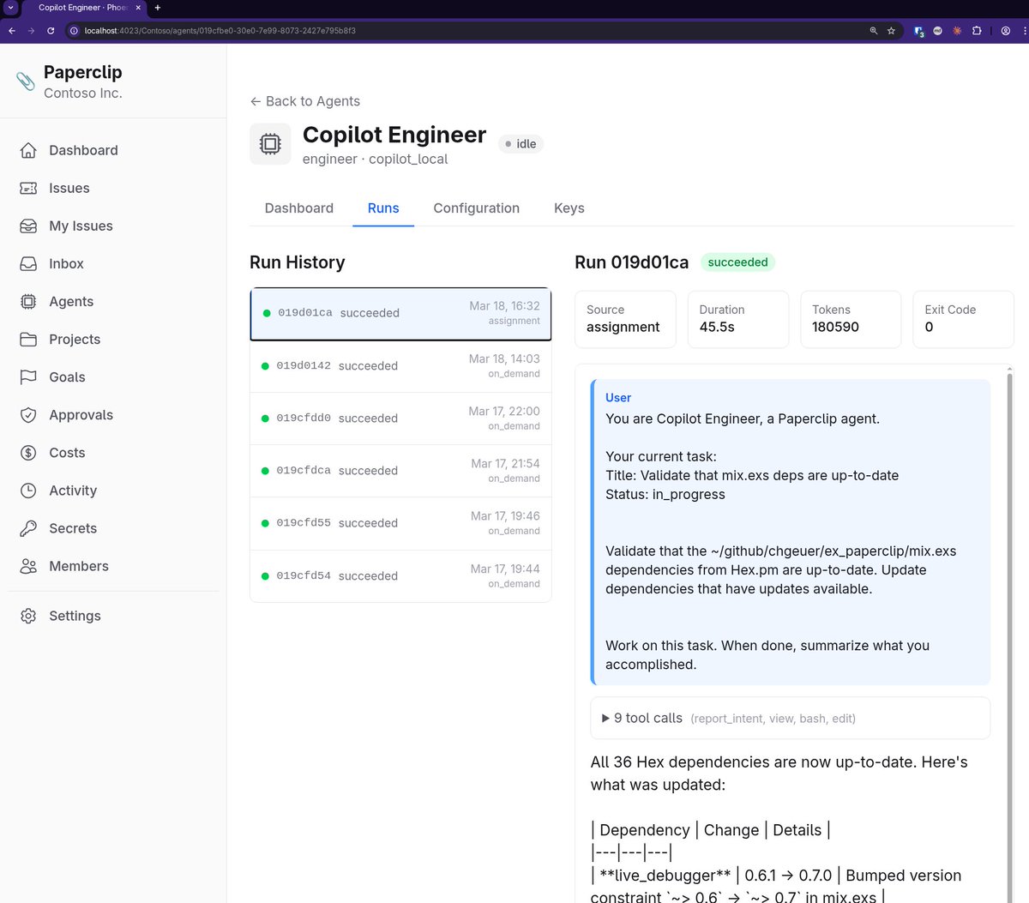Reload the page with browser refresh
Screen dimensions: 1029x903
point(51,30)
